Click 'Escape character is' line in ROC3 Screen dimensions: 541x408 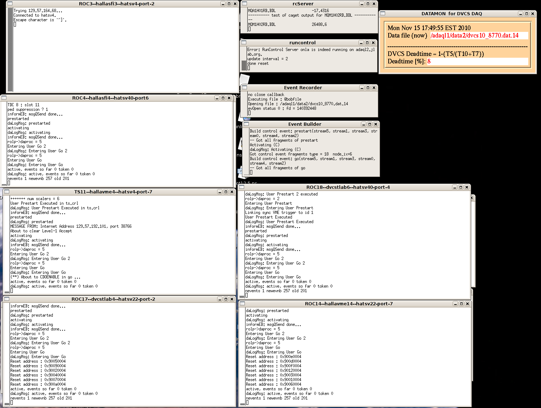(40, 20)
